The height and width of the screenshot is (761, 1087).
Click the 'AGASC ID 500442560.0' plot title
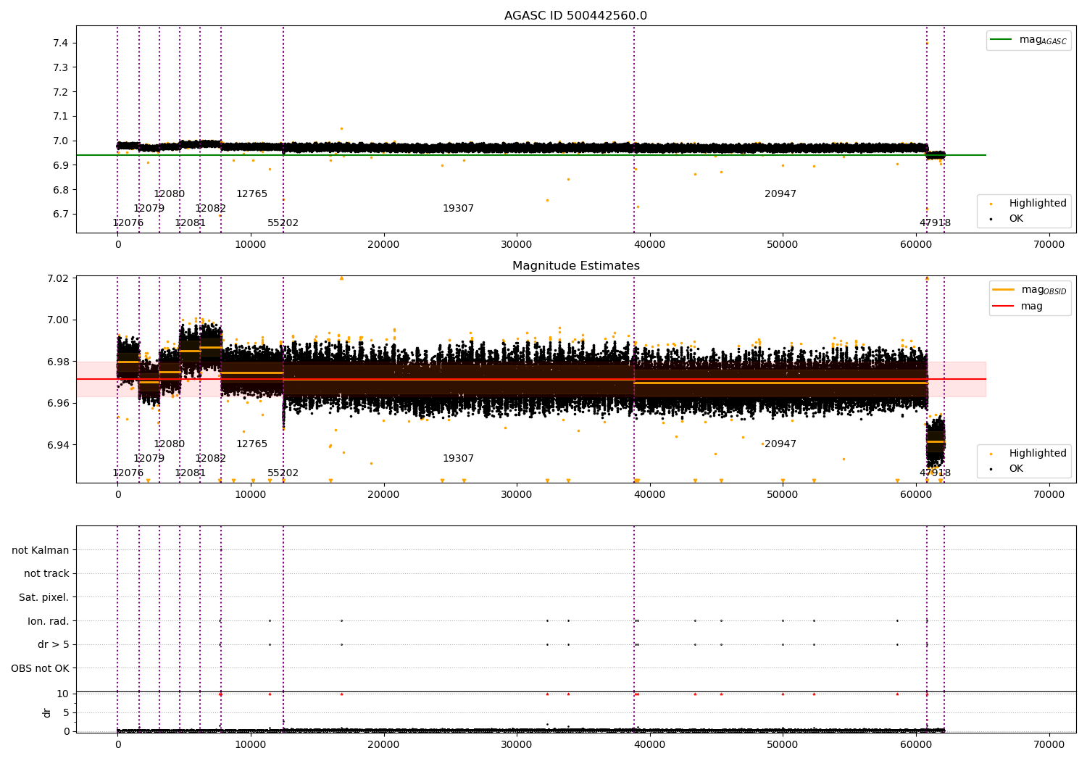click(576, 16)
